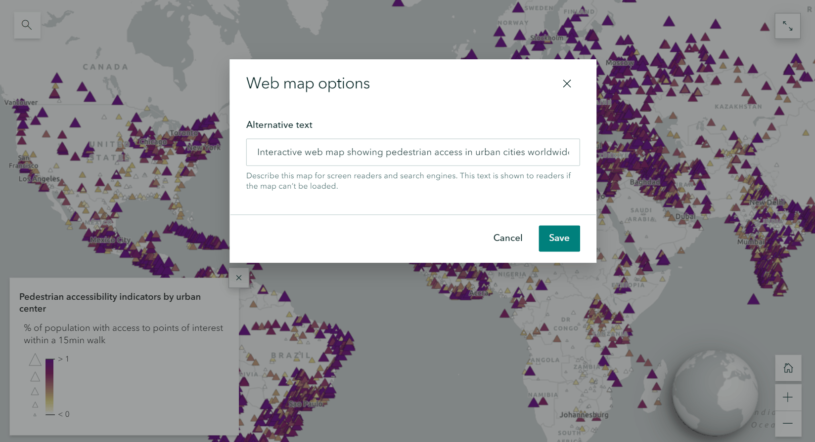Screen dimensions: 815x442
Task: Click the Mexico City map label
Action: pyautogui.click(x=110, y=240)
